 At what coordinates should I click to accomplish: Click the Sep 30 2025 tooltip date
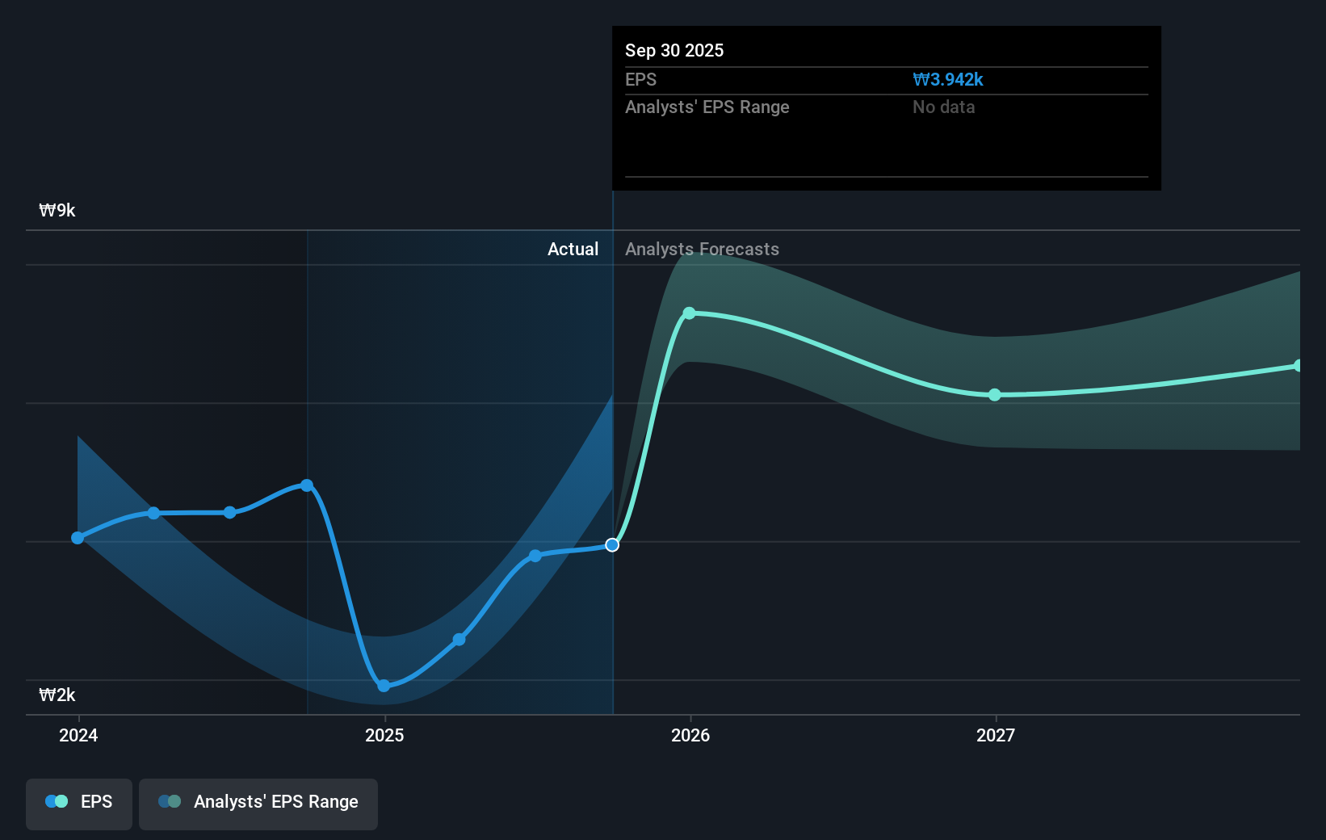click(x=674, y=51)
